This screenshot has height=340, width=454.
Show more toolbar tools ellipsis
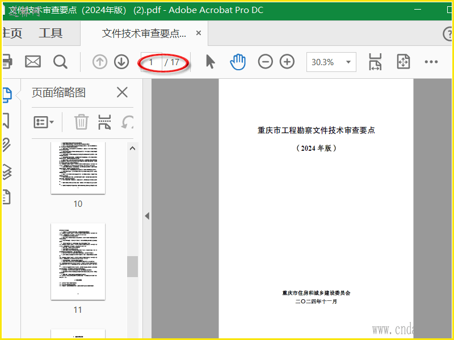tap(431, 62)
